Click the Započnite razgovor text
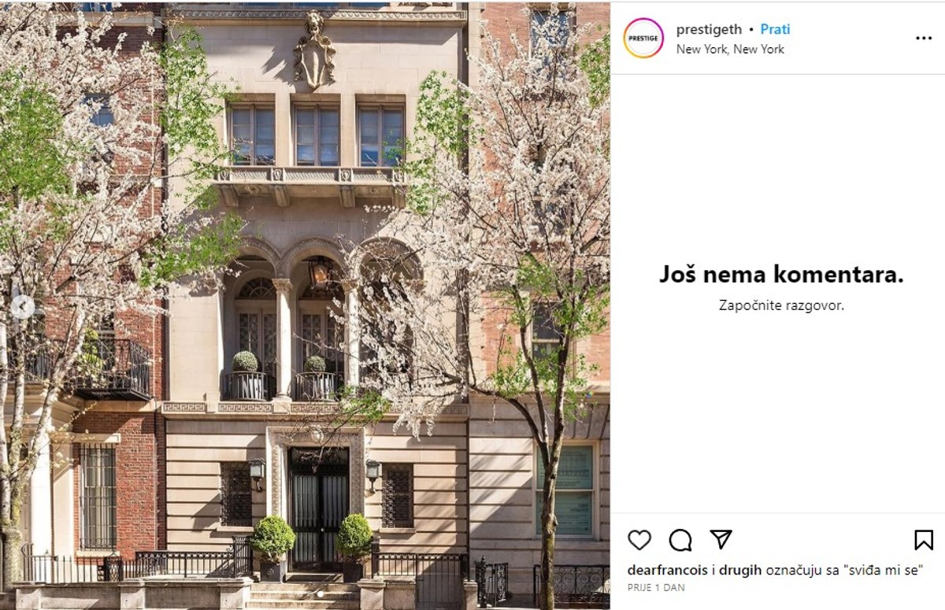945x610 pixels. (781, 305)
